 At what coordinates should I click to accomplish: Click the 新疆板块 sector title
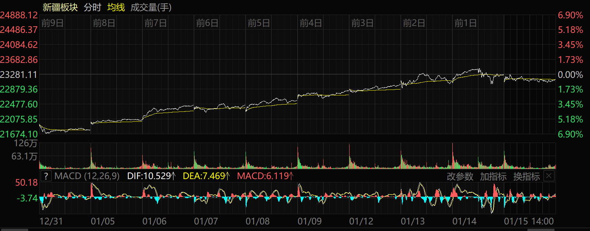pos(60,7)
